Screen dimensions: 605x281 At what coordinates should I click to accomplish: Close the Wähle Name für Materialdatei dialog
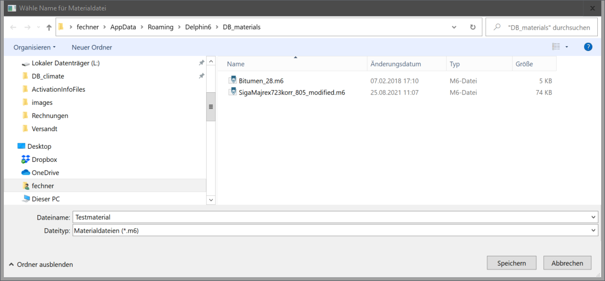coord(592,8)
